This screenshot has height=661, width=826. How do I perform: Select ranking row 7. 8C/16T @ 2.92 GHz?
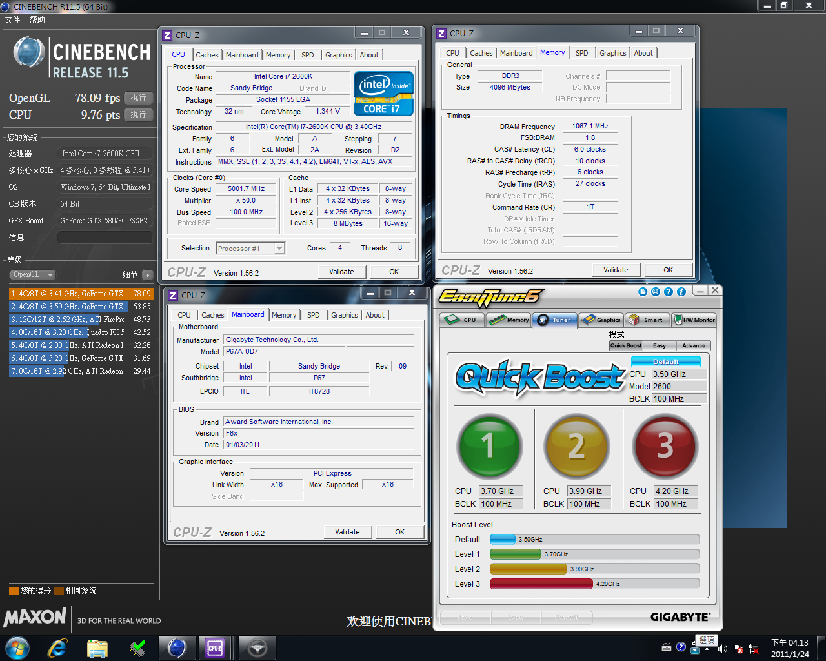[81, 371]
